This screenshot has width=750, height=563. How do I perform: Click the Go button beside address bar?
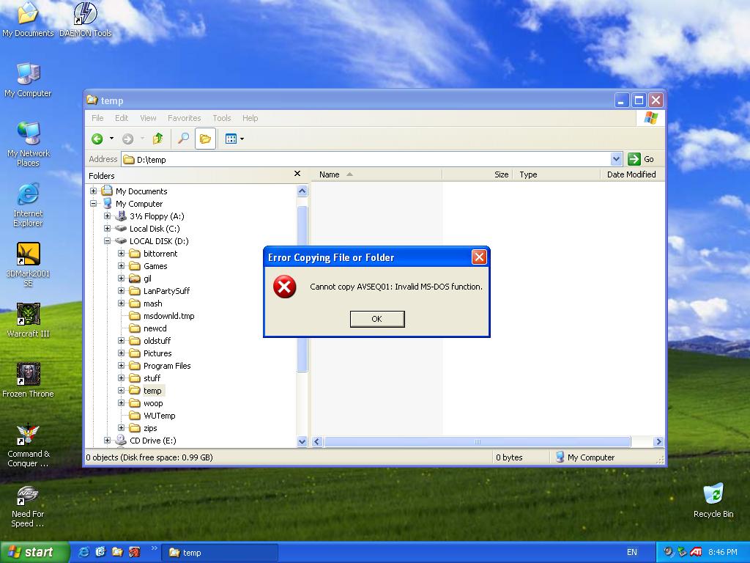coord(642,159)
